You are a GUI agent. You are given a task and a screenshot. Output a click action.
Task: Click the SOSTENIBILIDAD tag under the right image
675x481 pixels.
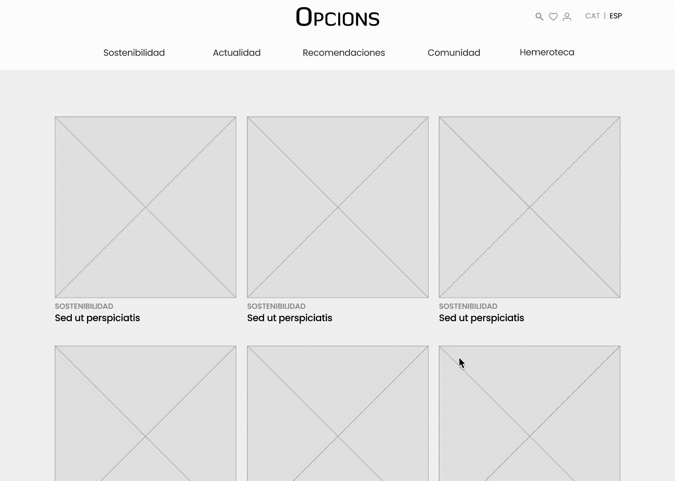[468, 306]
